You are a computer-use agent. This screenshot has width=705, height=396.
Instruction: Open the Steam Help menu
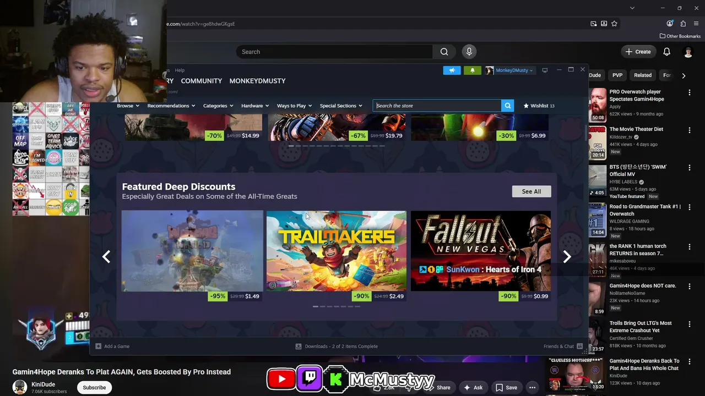coord(180,70)
